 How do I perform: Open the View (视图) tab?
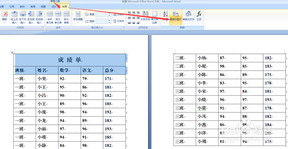(43, 7)
